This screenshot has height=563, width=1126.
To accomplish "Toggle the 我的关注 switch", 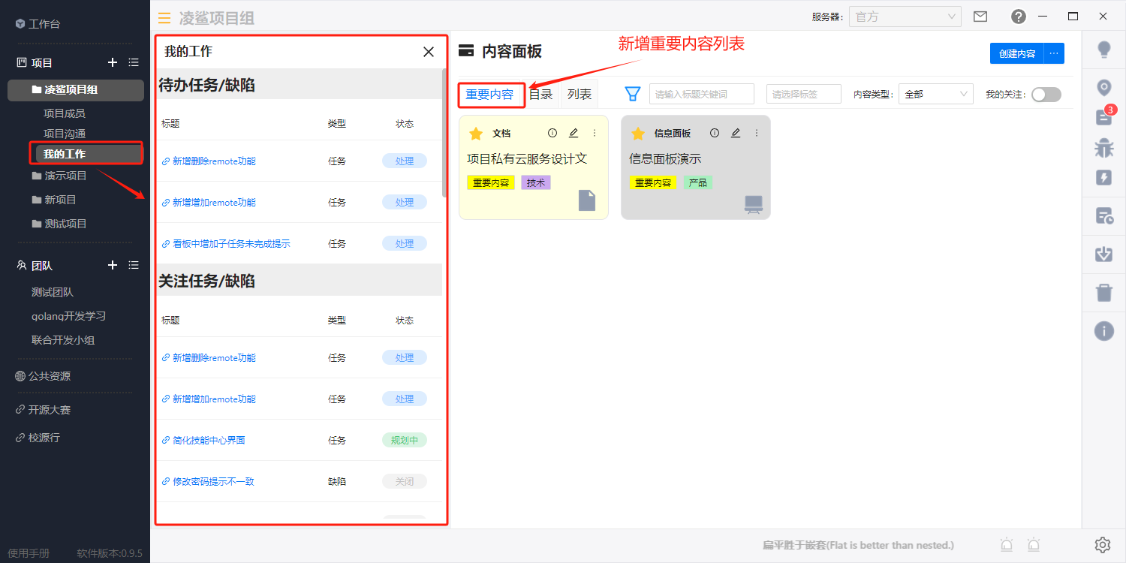I will click(x=1046, y=95).
